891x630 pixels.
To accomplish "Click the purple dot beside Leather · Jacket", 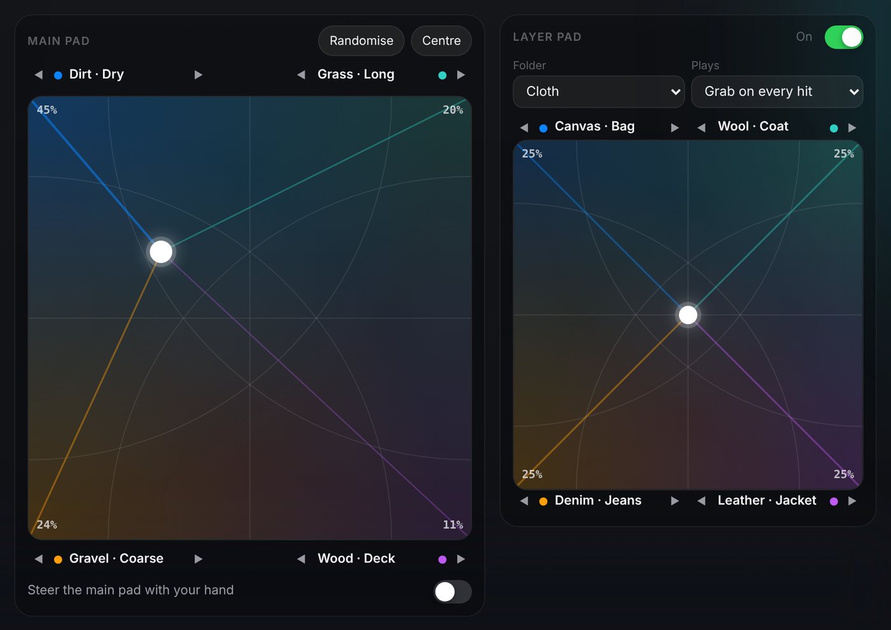I will coord(834,501).
